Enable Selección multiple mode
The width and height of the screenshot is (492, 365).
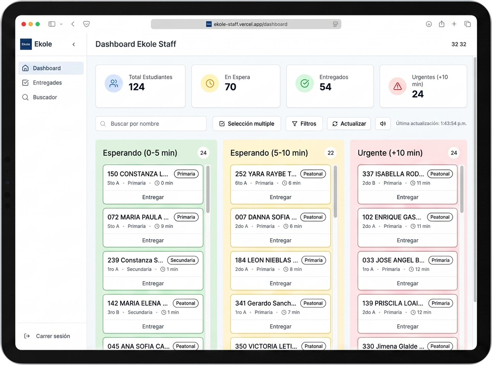pyautogui.click(x=246, y=123)
